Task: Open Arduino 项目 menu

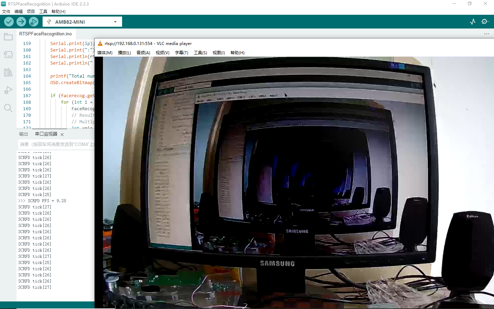Action: coord(31,12)
